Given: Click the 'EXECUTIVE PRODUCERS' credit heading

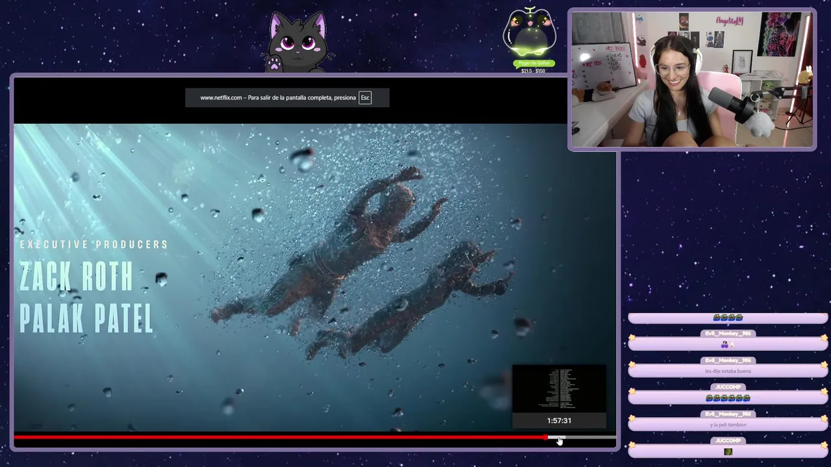Looking at the screenshot, I should pos(94,245).
